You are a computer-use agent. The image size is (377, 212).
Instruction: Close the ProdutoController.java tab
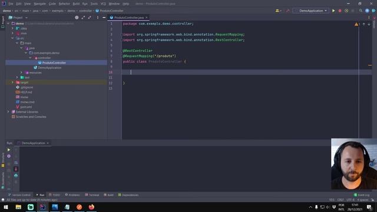pyautogui.click(x=147, y=18)
